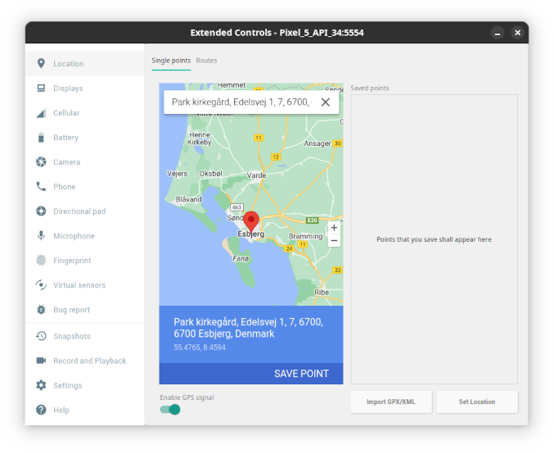554x454 pixels.
Task: Open the Bug report icon
Action: pyautogui.click(x=41, y=310)
